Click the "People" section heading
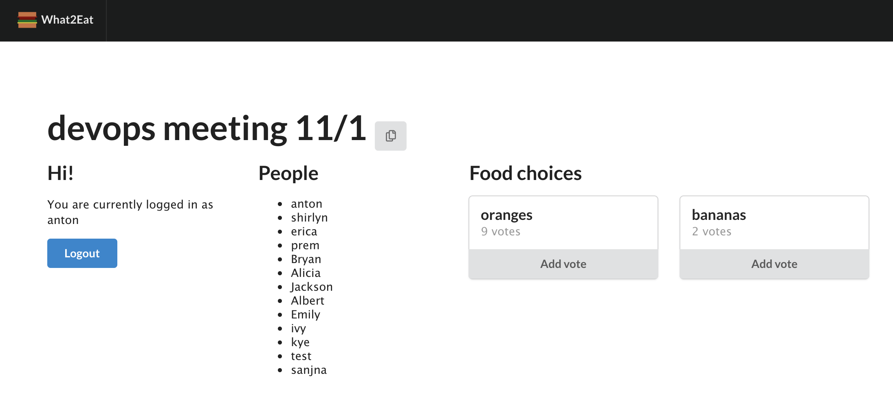Screen dimensions: 893x395 pyautogui.click(x=288, y=173)
